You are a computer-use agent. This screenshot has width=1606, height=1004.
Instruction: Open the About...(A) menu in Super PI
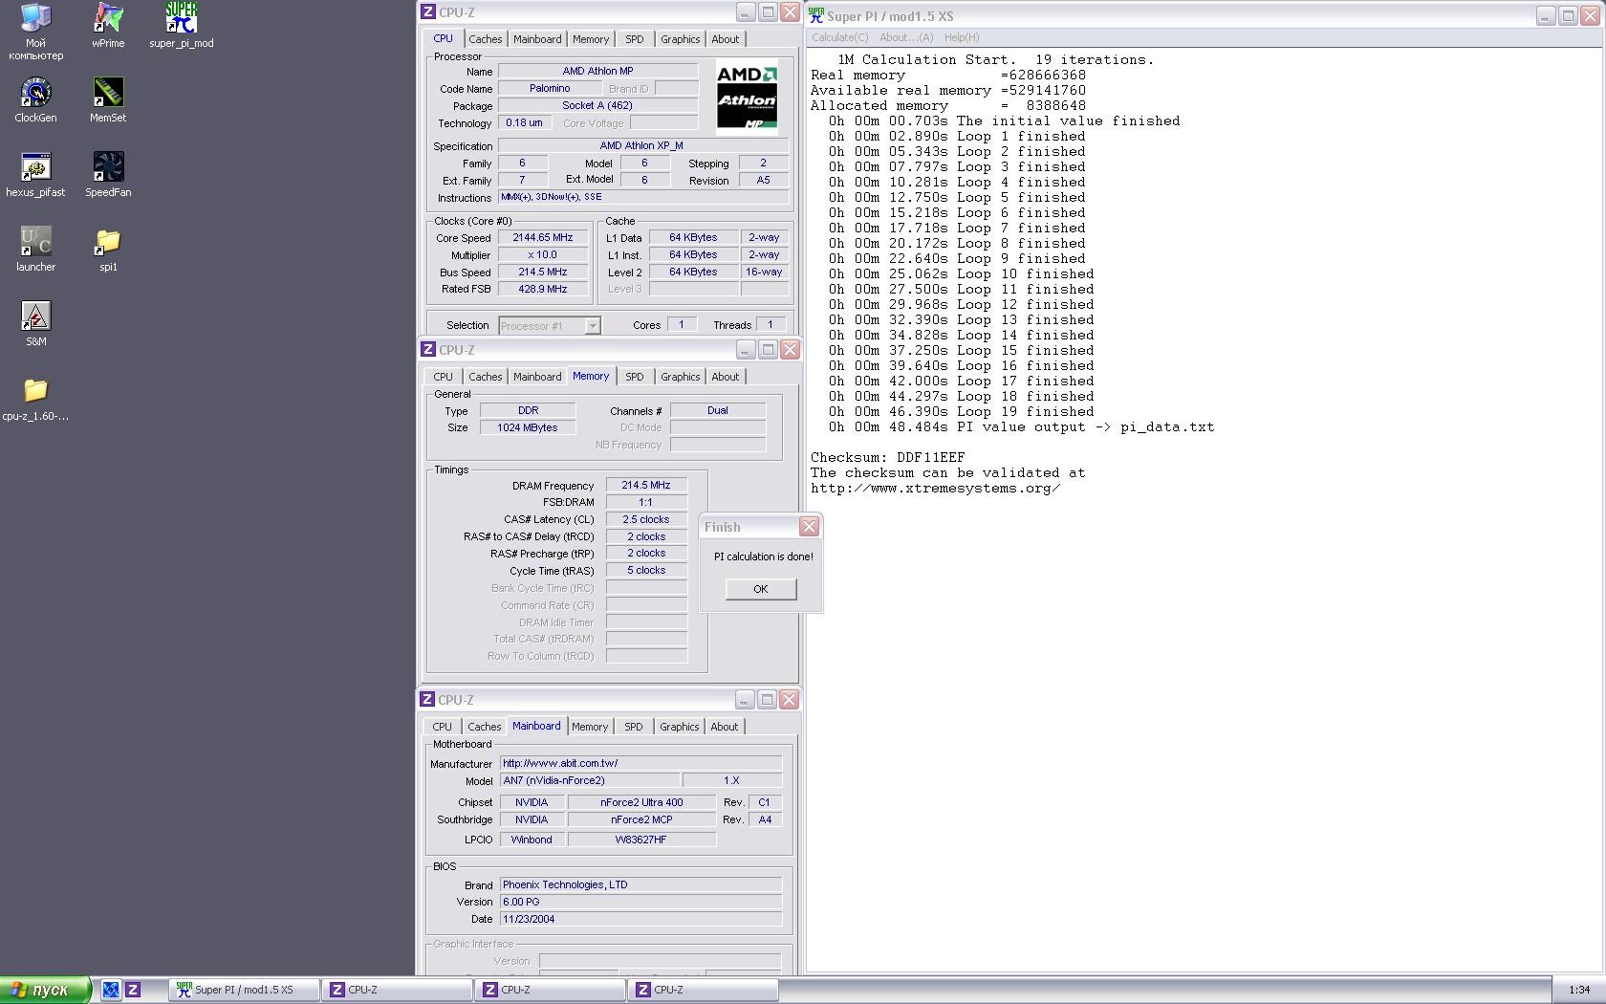pyautogui.click(x=906, y=37)
